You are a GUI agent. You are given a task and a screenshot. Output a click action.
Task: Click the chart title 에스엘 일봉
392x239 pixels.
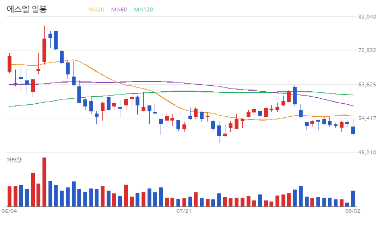pos(27,9)
